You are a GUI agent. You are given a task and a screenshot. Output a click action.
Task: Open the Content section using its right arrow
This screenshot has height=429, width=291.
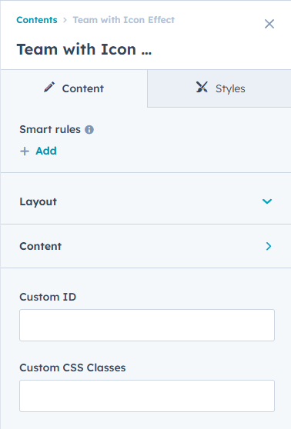coord(269,246)
